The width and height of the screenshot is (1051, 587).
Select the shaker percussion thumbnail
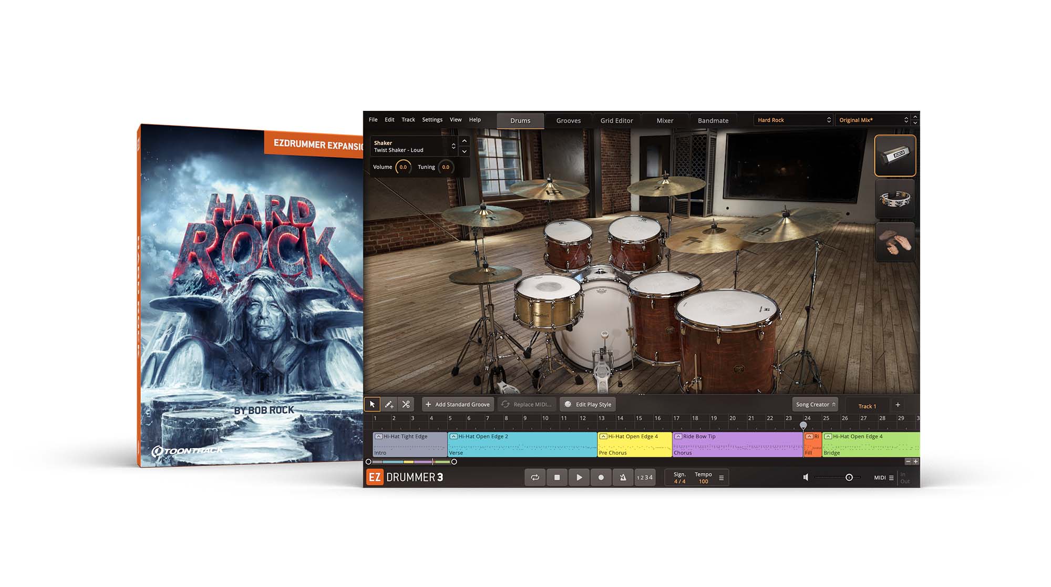(894, 156)
